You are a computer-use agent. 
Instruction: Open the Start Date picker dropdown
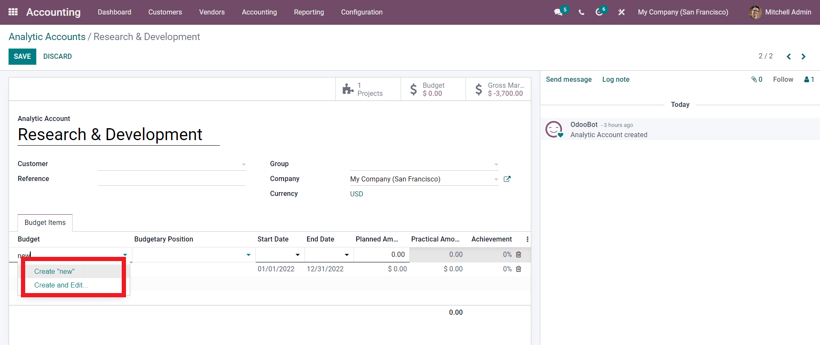[x=297, y=255]
